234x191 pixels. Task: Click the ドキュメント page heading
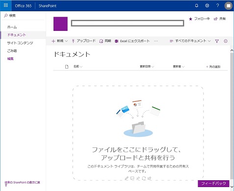(x=72, y=54)
